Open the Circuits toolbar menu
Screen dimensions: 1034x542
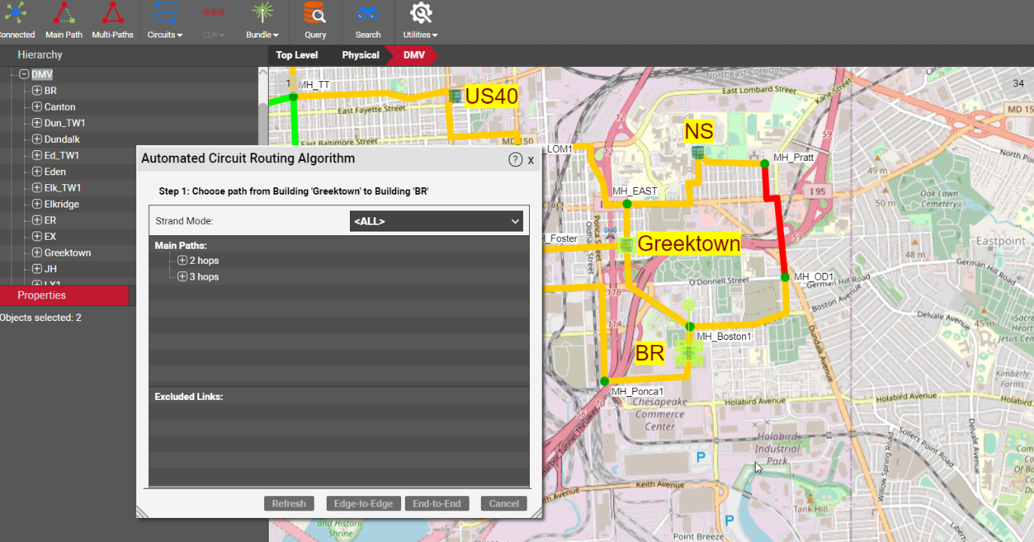coord(165,14)
